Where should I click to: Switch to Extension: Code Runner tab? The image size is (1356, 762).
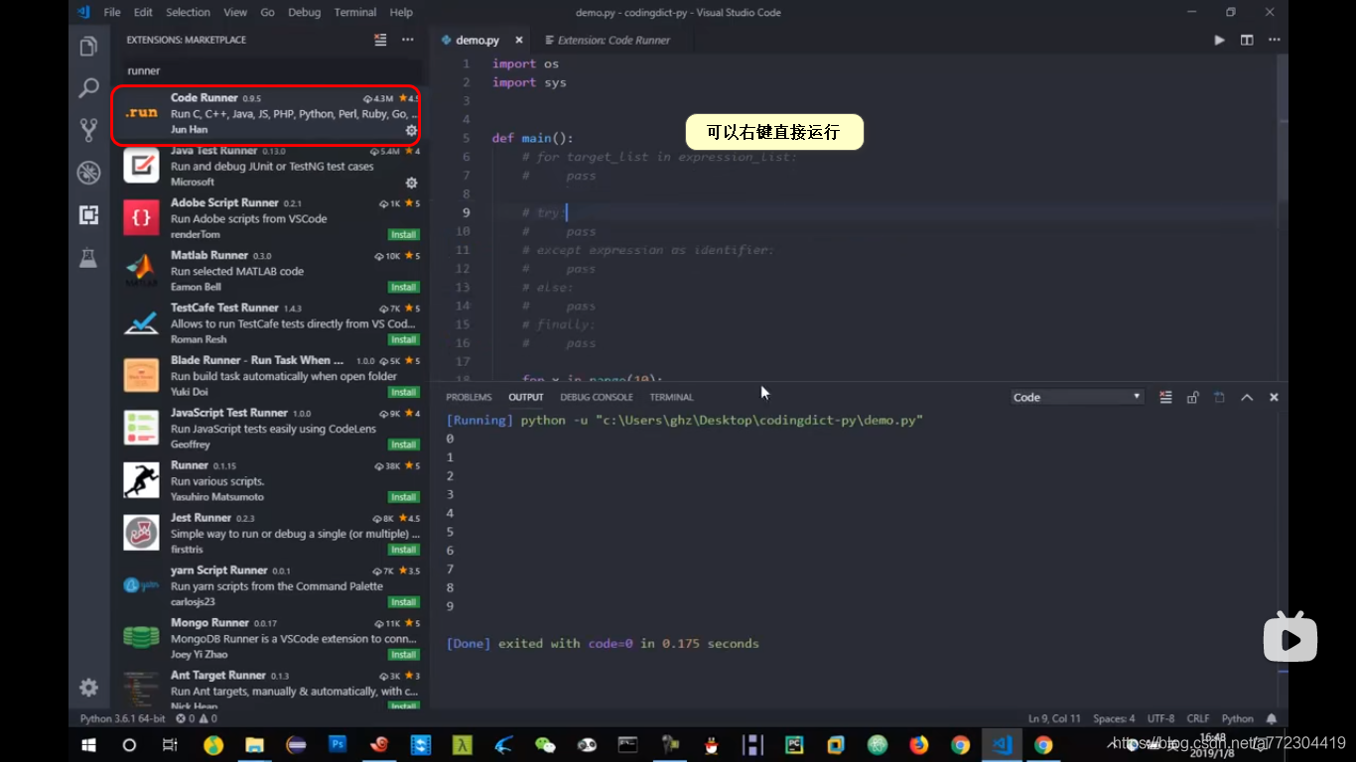tap(613, 41)
